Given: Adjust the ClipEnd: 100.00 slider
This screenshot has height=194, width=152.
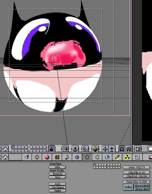Looking at the screenshot, I should tap(137, 176).
